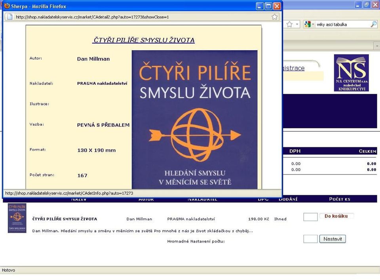This screenshot has height=280, width=380.
Task: Click the bookmark star in the background browser window
Action: click(289, 24)
